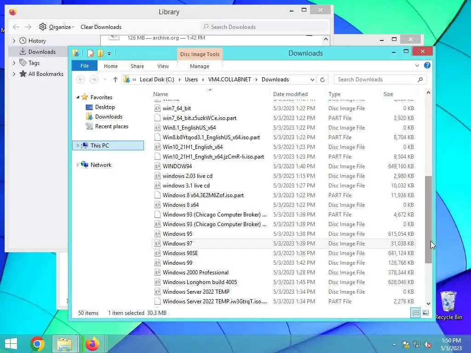Open the Windows Start button
The width and height of the screenshot is (471, 353).
click(x=11, y=344)
